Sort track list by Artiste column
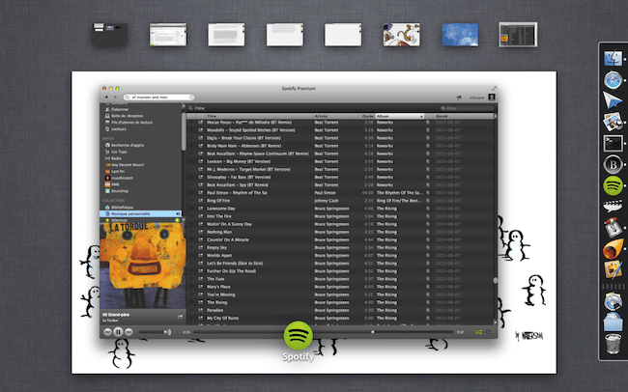The height and width of the screenshot is (392, 628). click(x=335, y=116)
